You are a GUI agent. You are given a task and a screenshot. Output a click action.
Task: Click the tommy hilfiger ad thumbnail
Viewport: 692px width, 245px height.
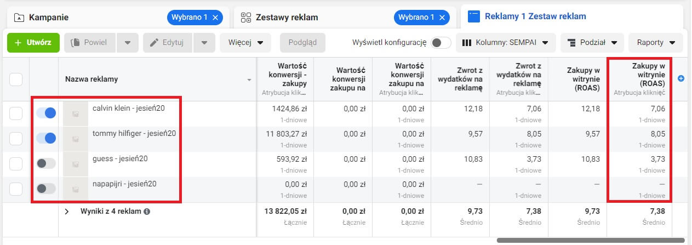[x=75, y=139]
